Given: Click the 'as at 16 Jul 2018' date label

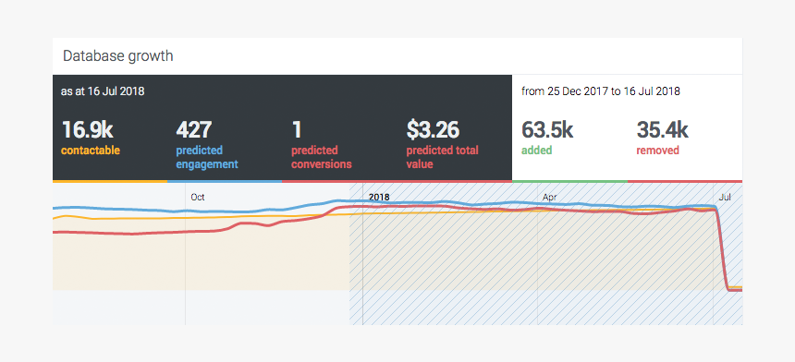Looking at the screenshot, I should (x=103, y=91).
